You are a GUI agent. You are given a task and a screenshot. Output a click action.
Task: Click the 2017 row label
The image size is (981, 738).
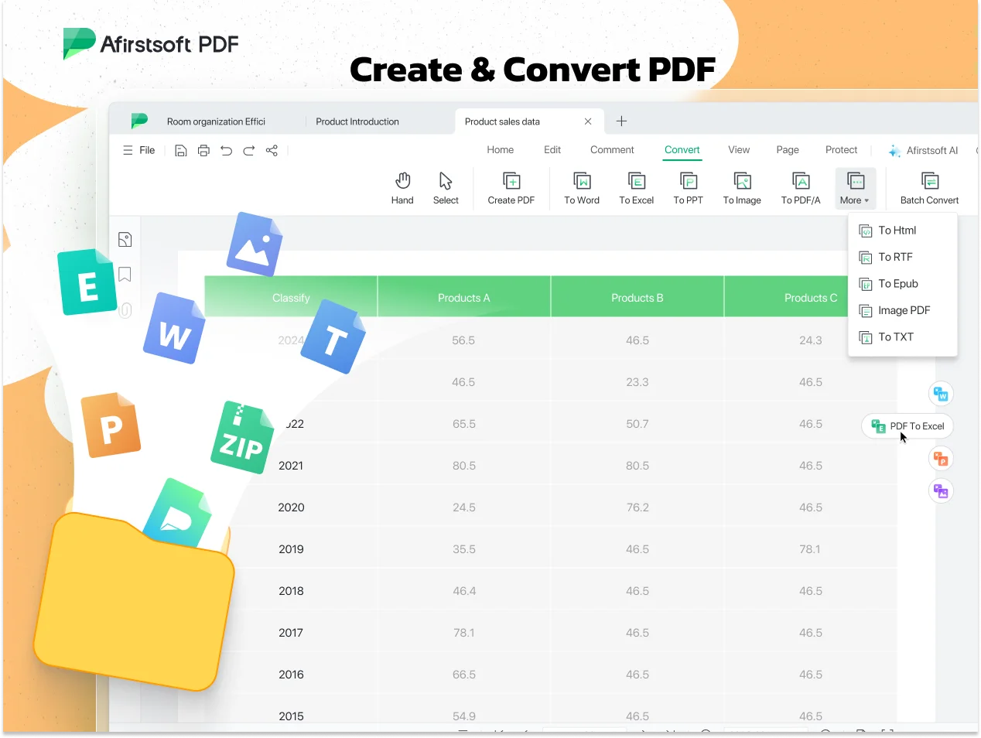[x=291, y=633]
